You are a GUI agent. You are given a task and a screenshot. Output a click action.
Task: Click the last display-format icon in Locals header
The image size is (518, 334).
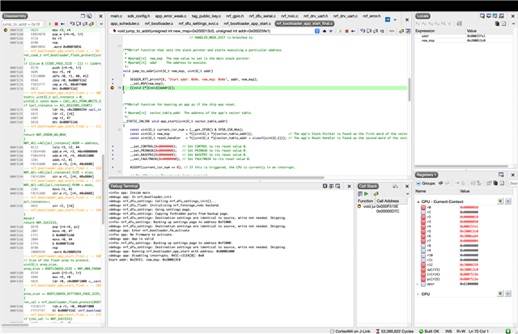(502, 16)
